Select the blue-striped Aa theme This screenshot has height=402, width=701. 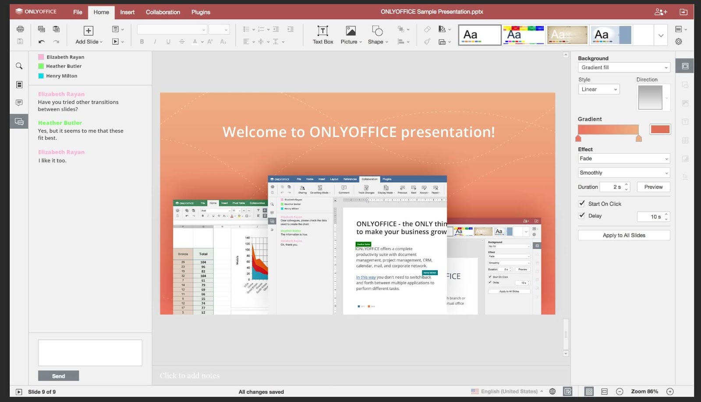click(x=611, y=35)
